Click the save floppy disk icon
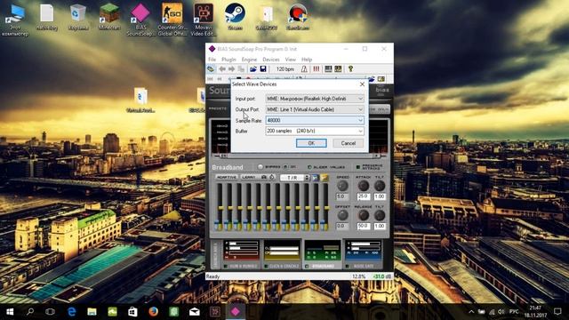Screen dimensions: 569x320 (263, 69)
